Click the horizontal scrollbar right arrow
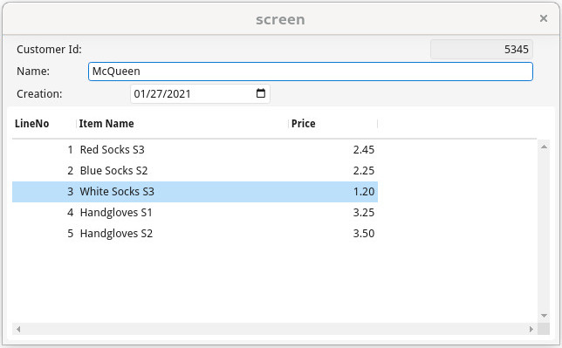 (531, 329)
